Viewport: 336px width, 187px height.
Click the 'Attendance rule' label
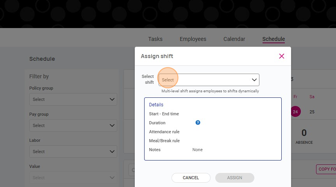point(164,132)
